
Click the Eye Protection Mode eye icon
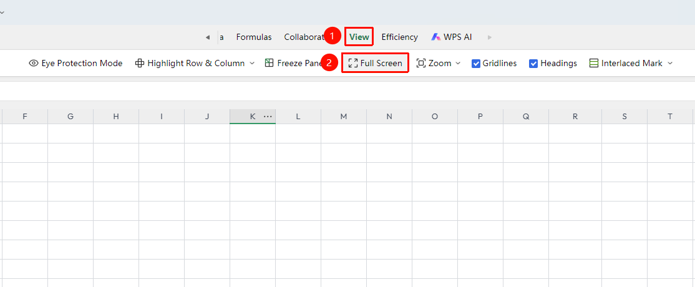click(x=34, y=64)
